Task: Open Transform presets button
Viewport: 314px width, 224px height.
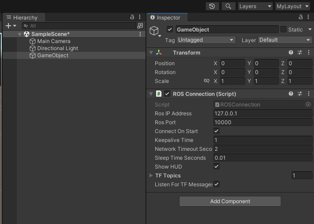Action: pos(300,52)
